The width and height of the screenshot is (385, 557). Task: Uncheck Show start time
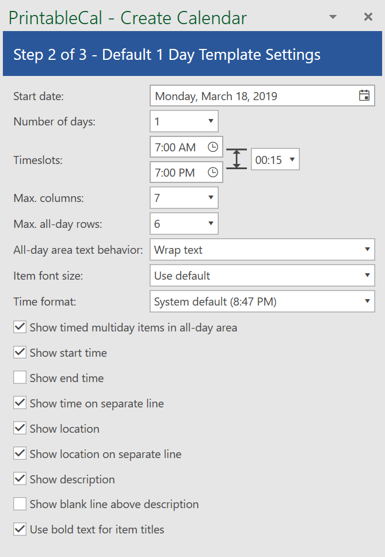tap(20, 352)
